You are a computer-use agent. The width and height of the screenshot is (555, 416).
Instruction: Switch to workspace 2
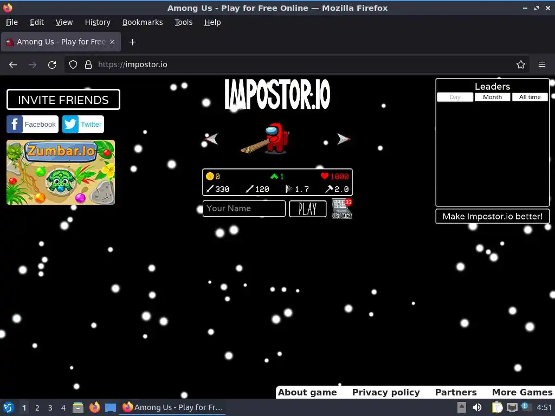(37, 408)
